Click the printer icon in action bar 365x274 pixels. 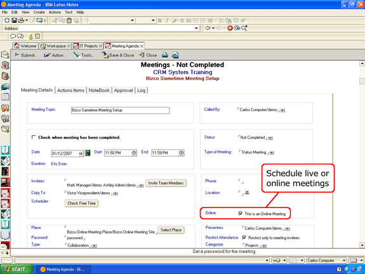(165, 55)
